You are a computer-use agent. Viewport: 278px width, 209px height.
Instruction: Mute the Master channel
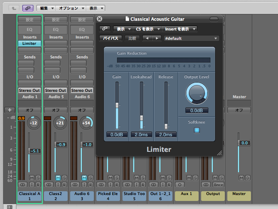242,178
